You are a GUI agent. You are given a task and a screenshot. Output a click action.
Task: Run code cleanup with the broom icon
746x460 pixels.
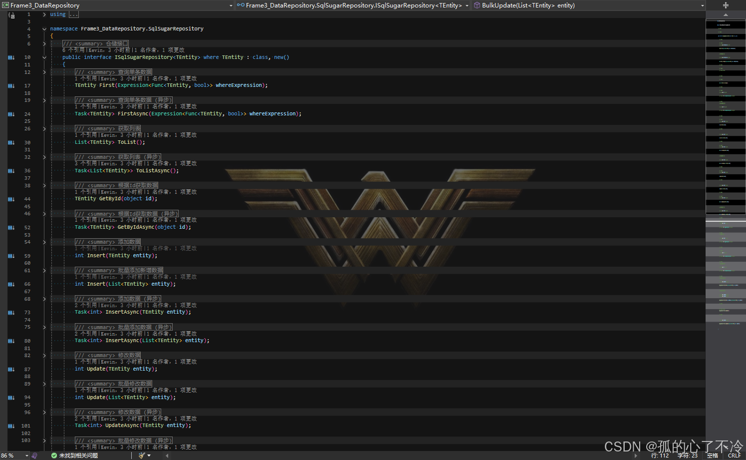(142, 456)
